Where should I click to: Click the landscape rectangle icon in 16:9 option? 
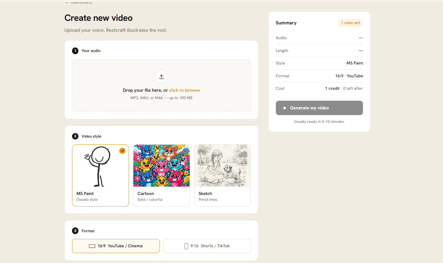click(x=92, y=246)
